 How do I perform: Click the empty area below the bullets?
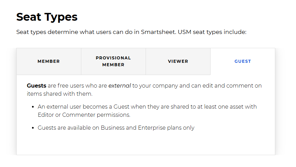tap(146, 144)
